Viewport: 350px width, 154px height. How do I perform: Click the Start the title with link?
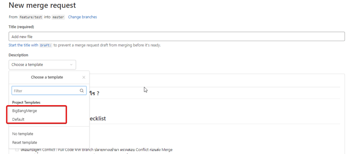click(24, 45)
